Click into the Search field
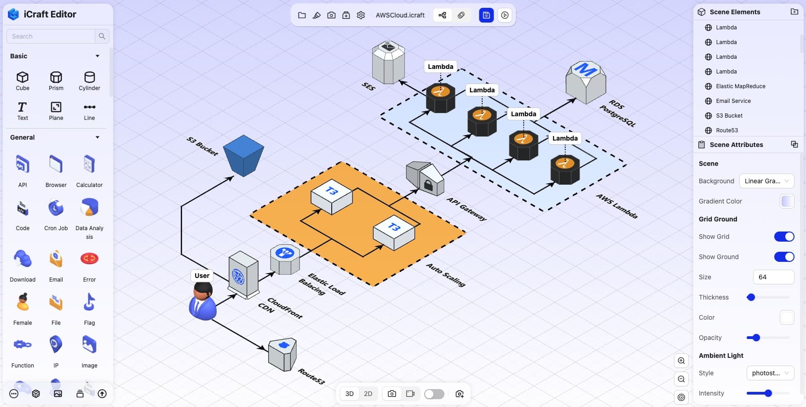The height and width of the screenshot is (407, 806). [x=51, y=36]
